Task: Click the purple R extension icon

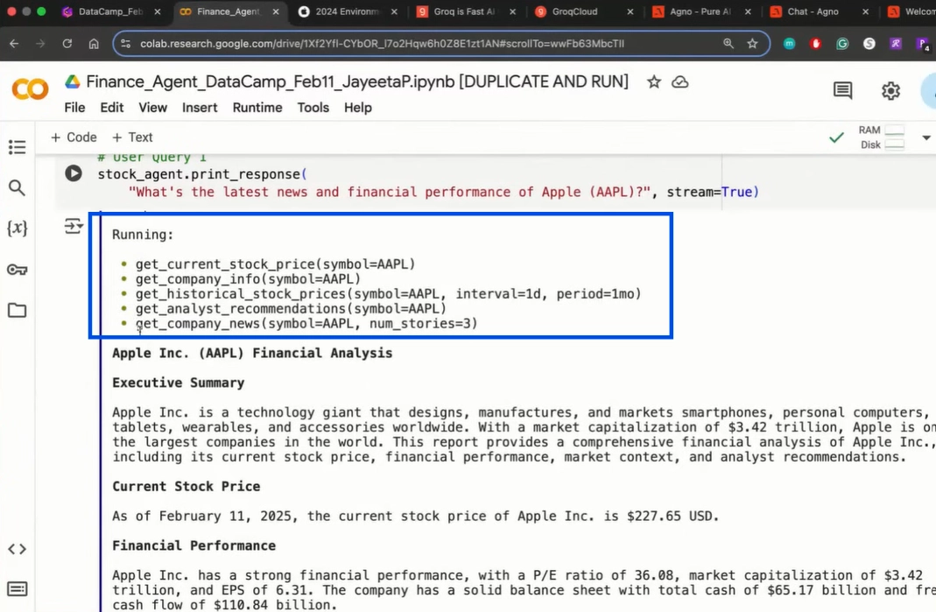Action: pos(896,44)
